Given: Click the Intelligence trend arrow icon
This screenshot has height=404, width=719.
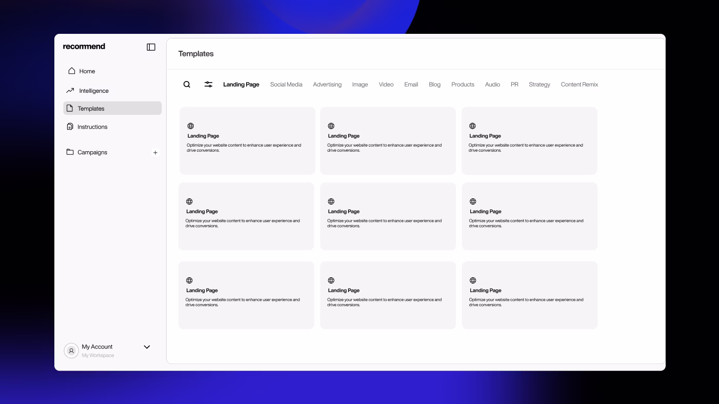Looking at the screenshot, I should (x=70, y=91).
